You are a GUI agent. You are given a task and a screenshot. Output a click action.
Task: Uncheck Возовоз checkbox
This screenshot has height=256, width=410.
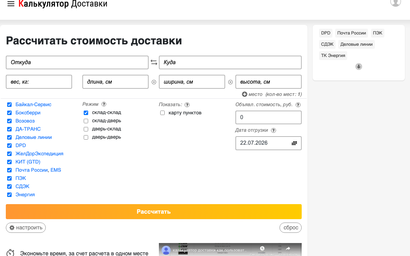[x=10, y=121]
